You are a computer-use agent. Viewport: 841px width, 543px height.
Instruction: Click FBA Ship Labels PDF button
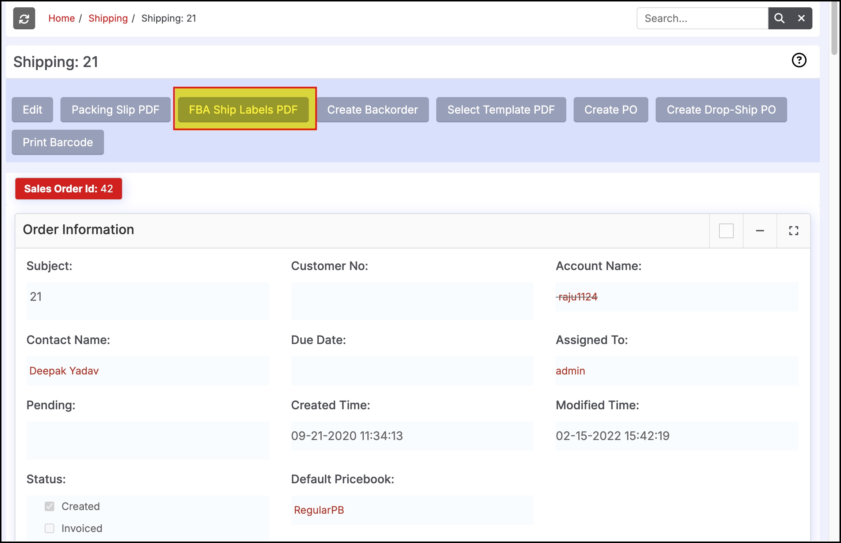[243, 110]
